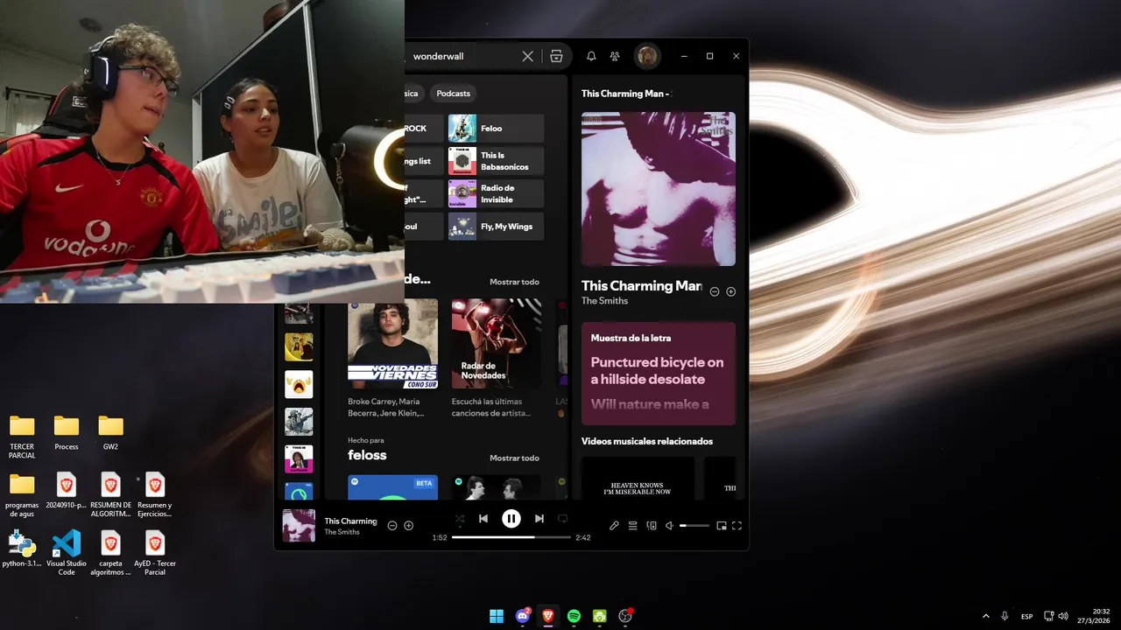Select RESUMEN DE ALGORITM file
The width and height of the screenshot is (1121, 630).
[x=110, y=496]
